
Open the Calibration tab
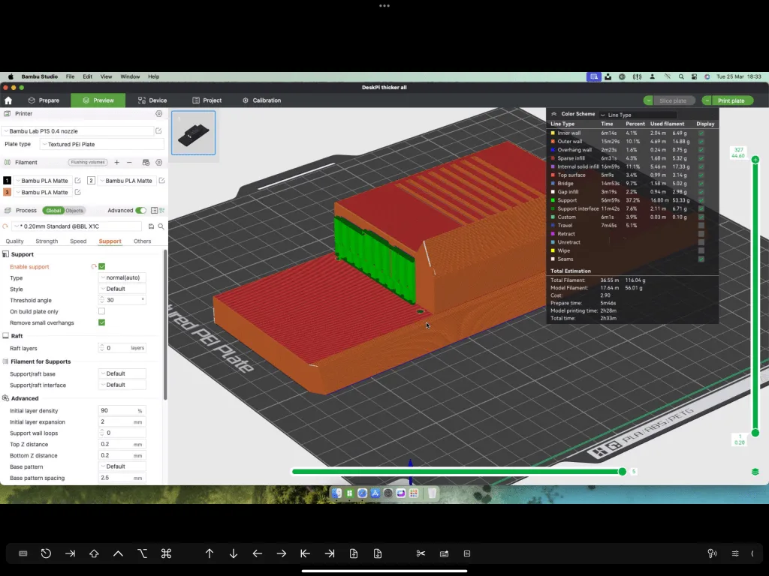pos(262,100)
